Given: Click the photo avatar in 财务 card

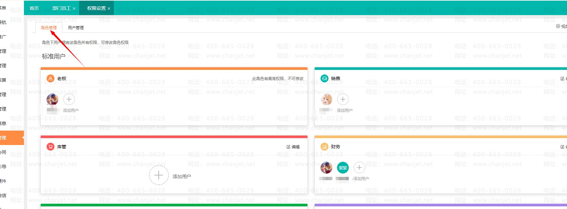Looking at the screenshot, I should 326,168.
